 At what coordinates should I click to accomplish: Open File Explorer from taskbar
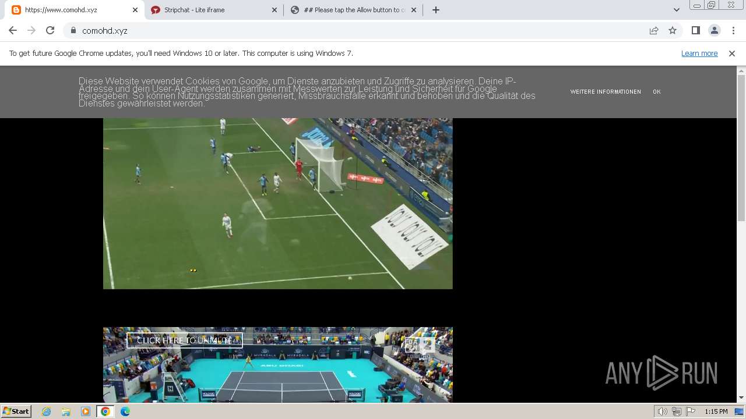66,411
